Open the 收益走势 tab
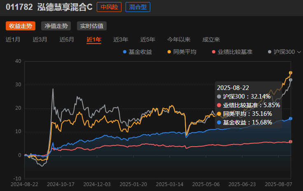 (x=21, y=26)
